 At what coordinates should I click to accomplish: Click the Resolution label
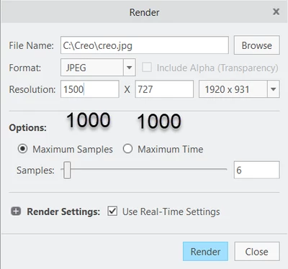[32, 89]
